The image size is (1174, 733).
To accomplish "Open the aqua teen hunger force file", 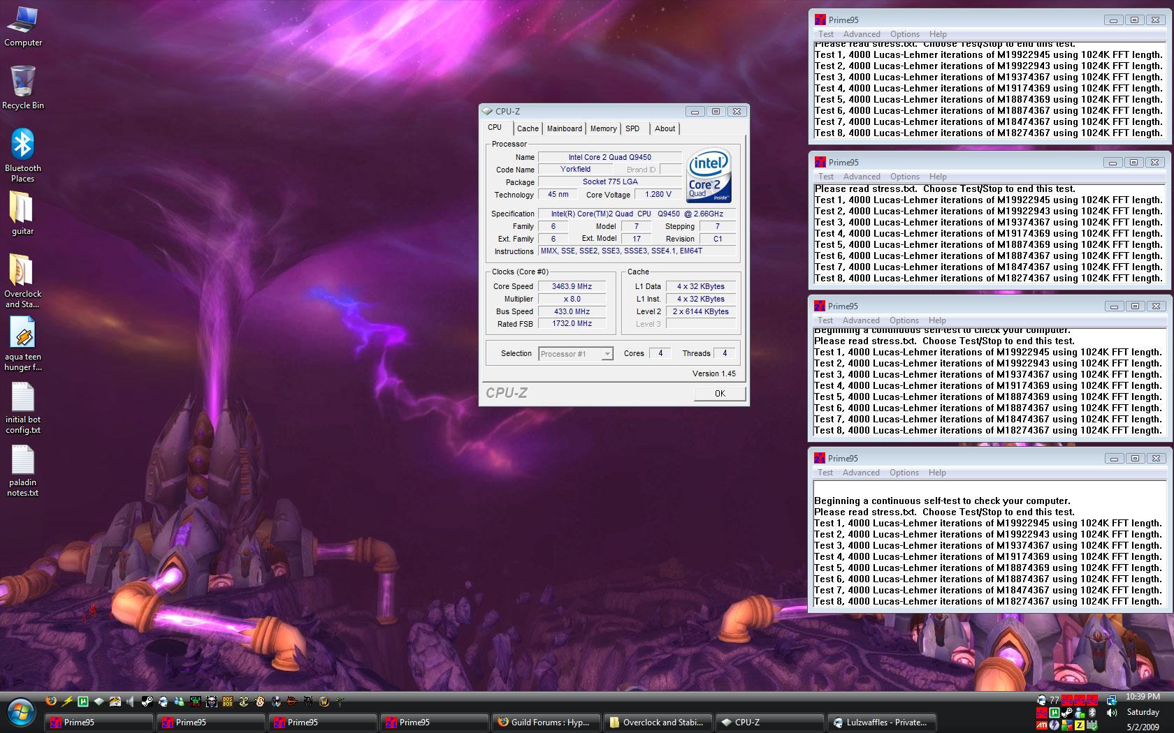I will [23, 343].
